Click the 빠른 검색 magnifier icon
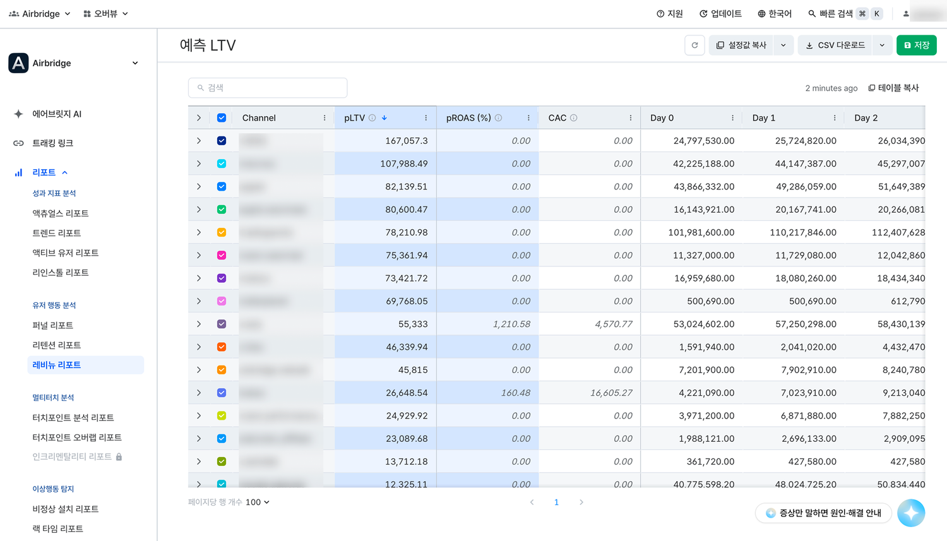 (812, 14)
